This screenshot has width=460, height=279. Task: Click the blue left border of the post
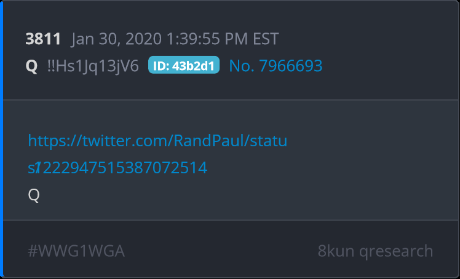pyautogui.click(x=1, y=139)
